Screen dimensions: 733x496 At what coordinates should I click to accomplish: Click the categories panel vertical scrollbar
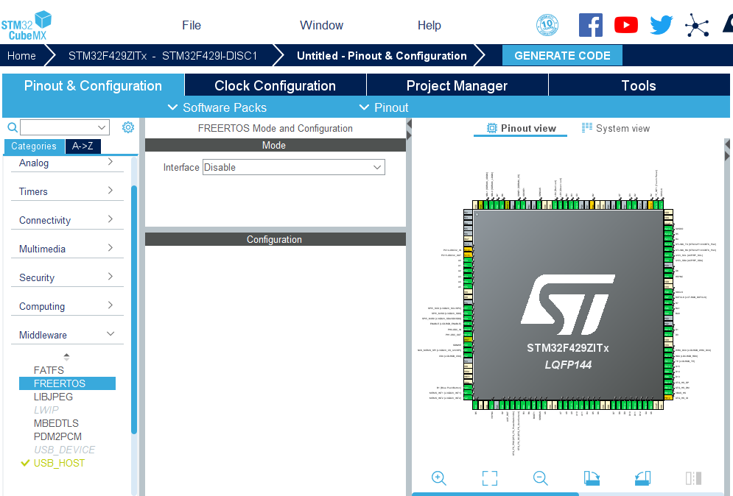click(134, 310)
